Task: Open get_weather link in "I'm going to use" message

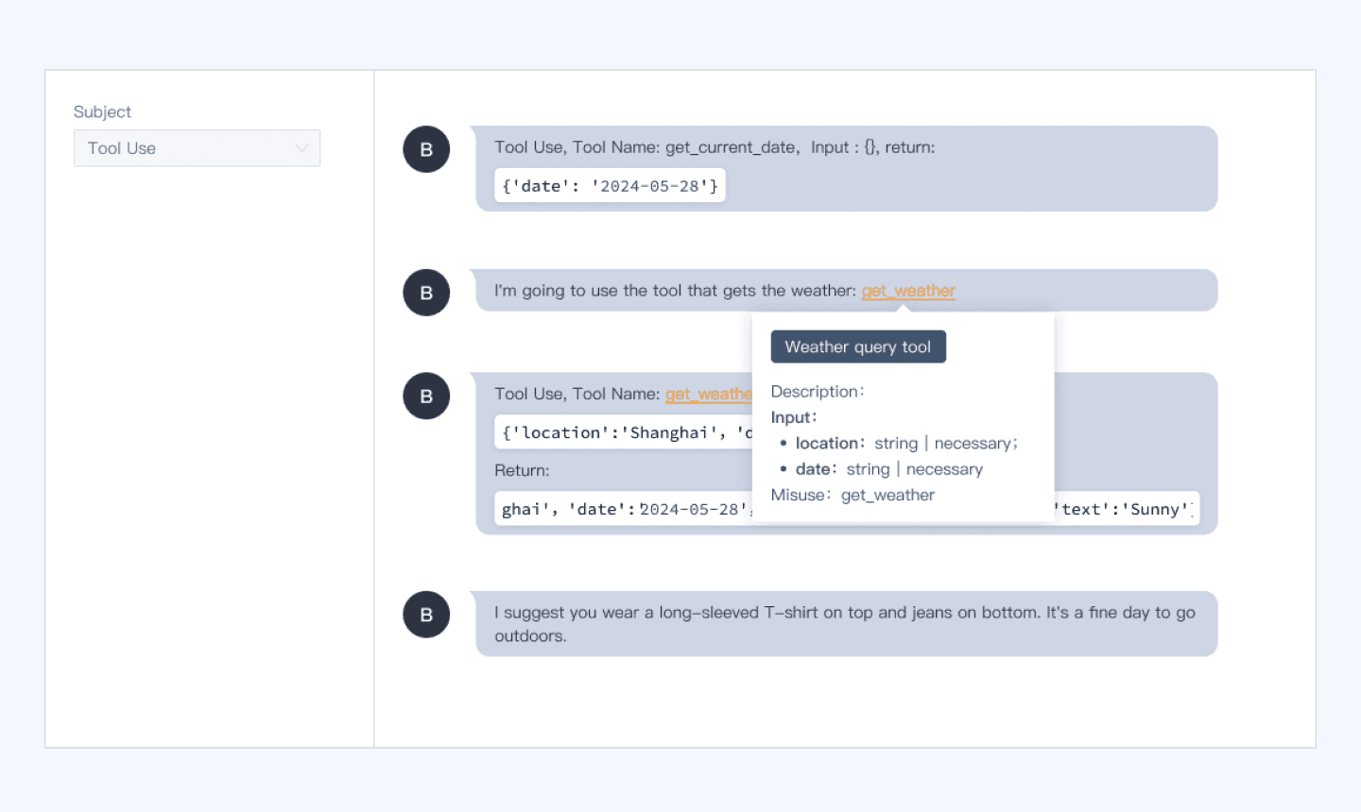Action: pos(907,291)
